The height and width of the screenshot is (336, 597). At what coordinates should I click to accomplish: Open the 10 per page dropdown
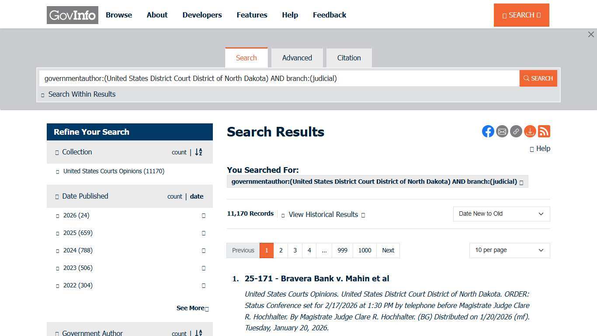(x=509, y=250)
